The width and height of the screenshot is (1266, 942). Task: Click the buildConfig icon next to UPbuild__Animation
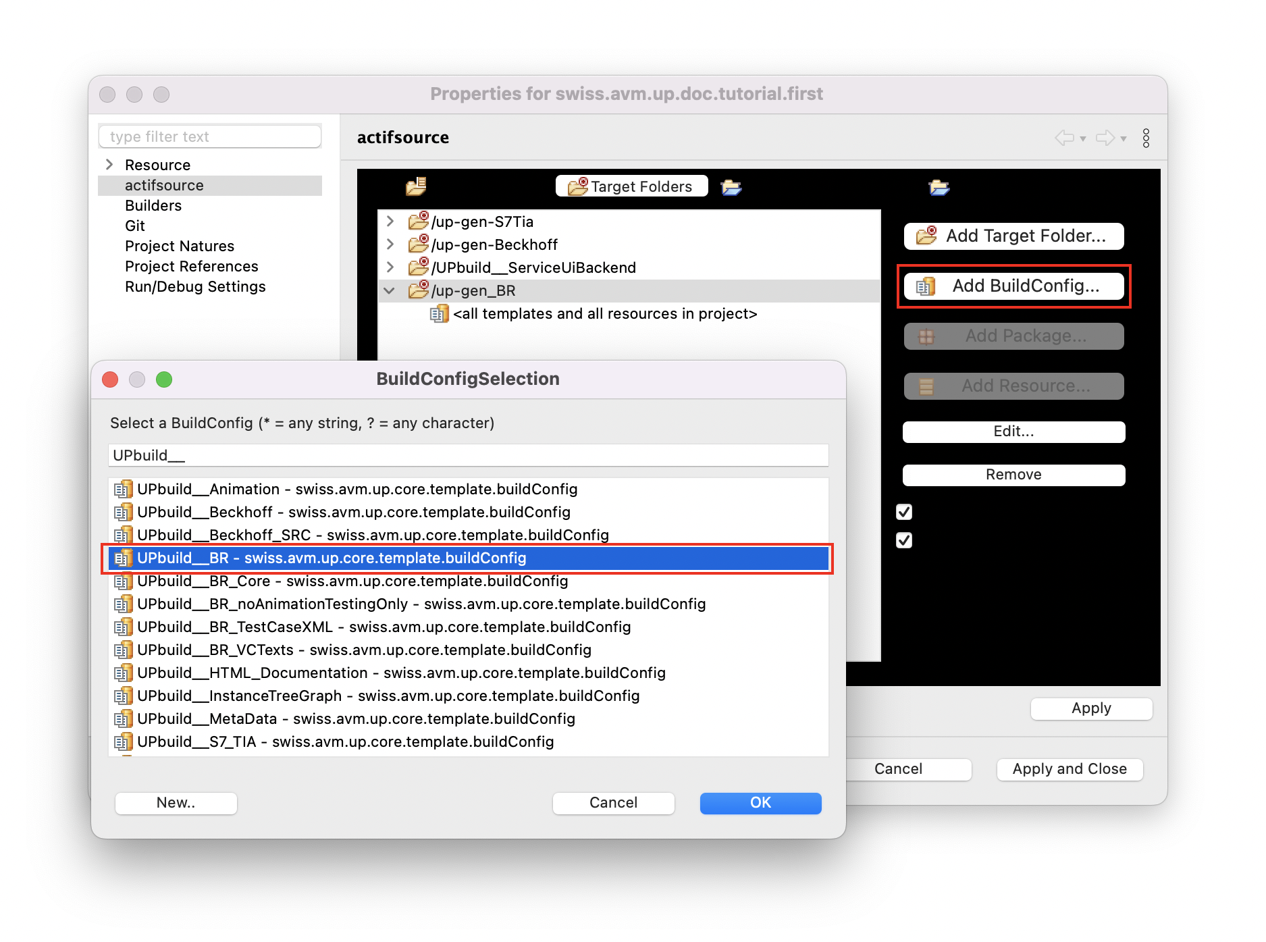[124, 489]
